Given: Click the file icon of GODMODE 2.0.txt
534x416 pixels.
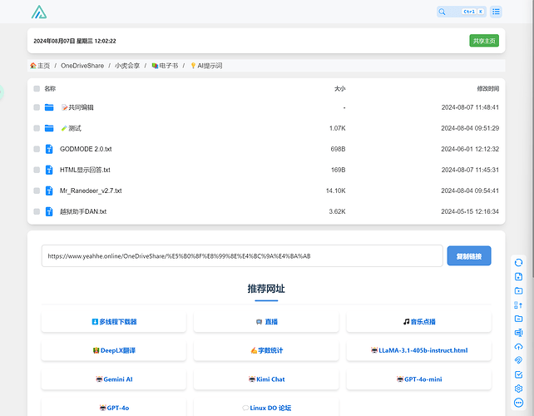Looking at the screenshot, I should (49, 149).
